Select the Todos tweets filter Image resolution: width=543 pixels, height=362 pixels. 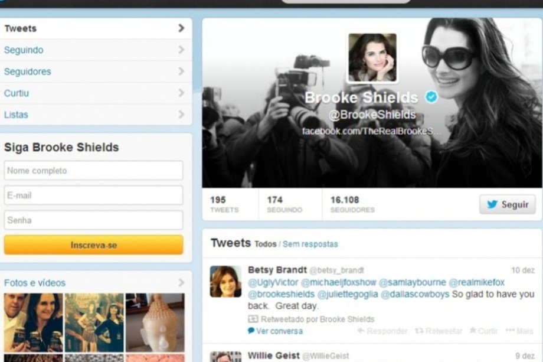(x=265, y=244)
